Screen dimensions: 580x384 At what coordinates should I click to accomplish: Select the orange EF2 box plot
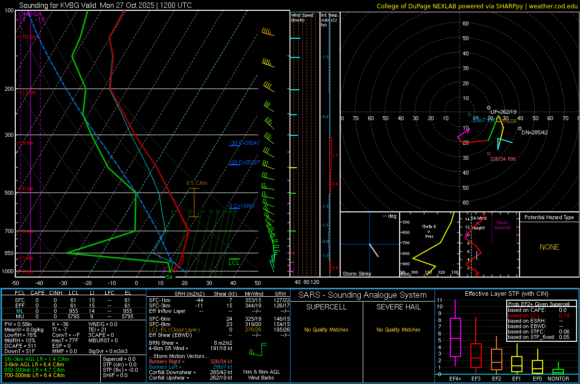pyautogui.click(x=496, y=356)
